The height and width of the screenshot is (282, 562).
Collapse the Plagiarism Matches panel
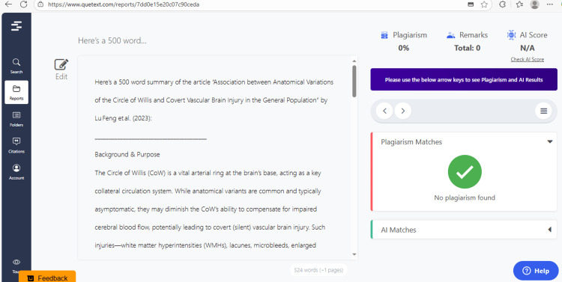pyautogui.click(x=550, y=141)
